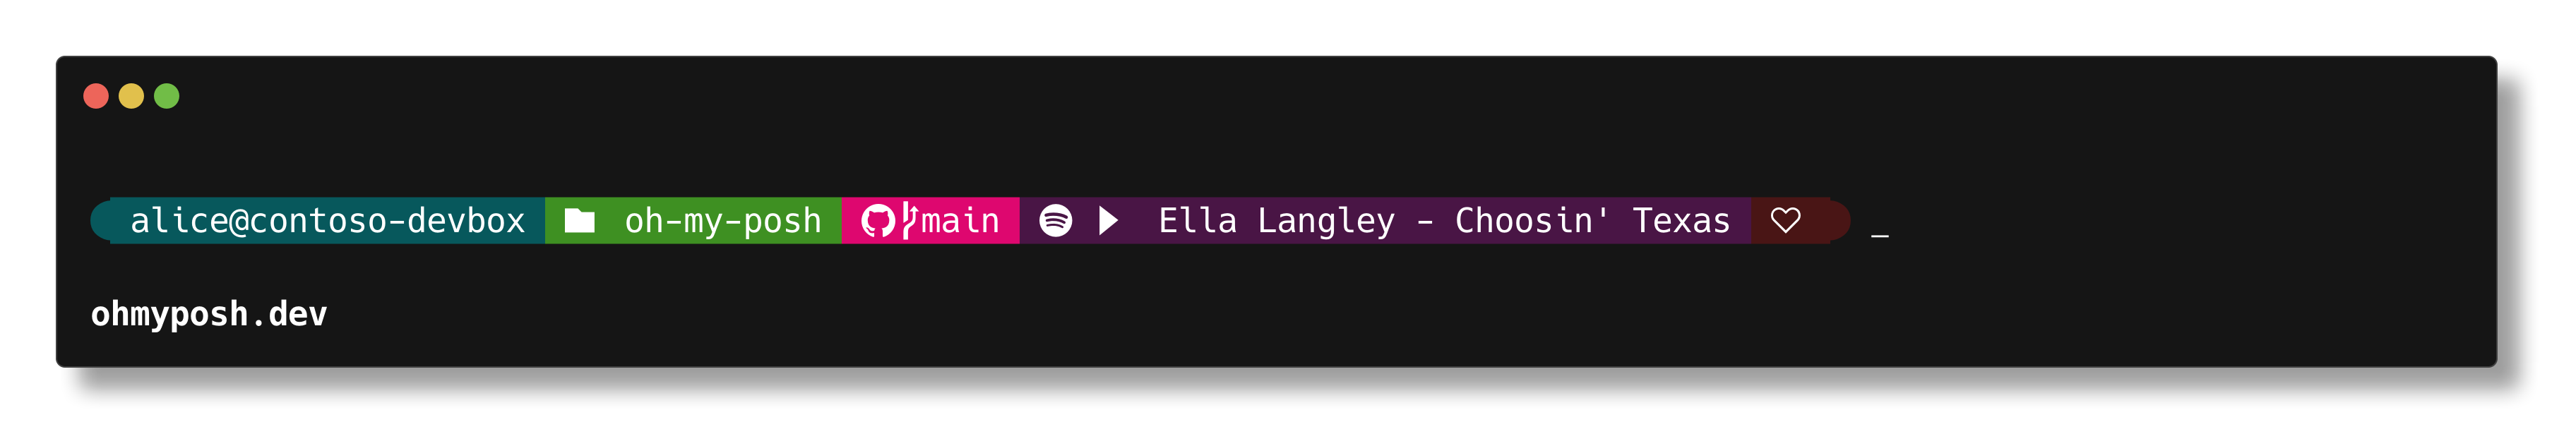
Task: Click the heart outline icon
Action: tap(1785, 220)
